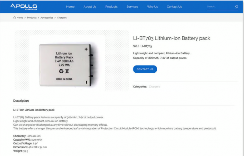The image size is (244, 156).
Task: Click Chargers in the breadcrumb
Action: point(62,18)
